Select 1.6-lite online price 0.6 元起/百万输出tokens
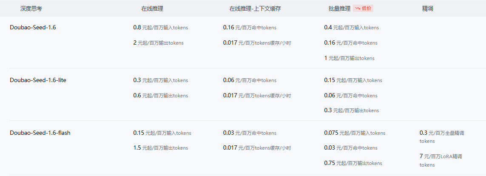 point(161,95)
